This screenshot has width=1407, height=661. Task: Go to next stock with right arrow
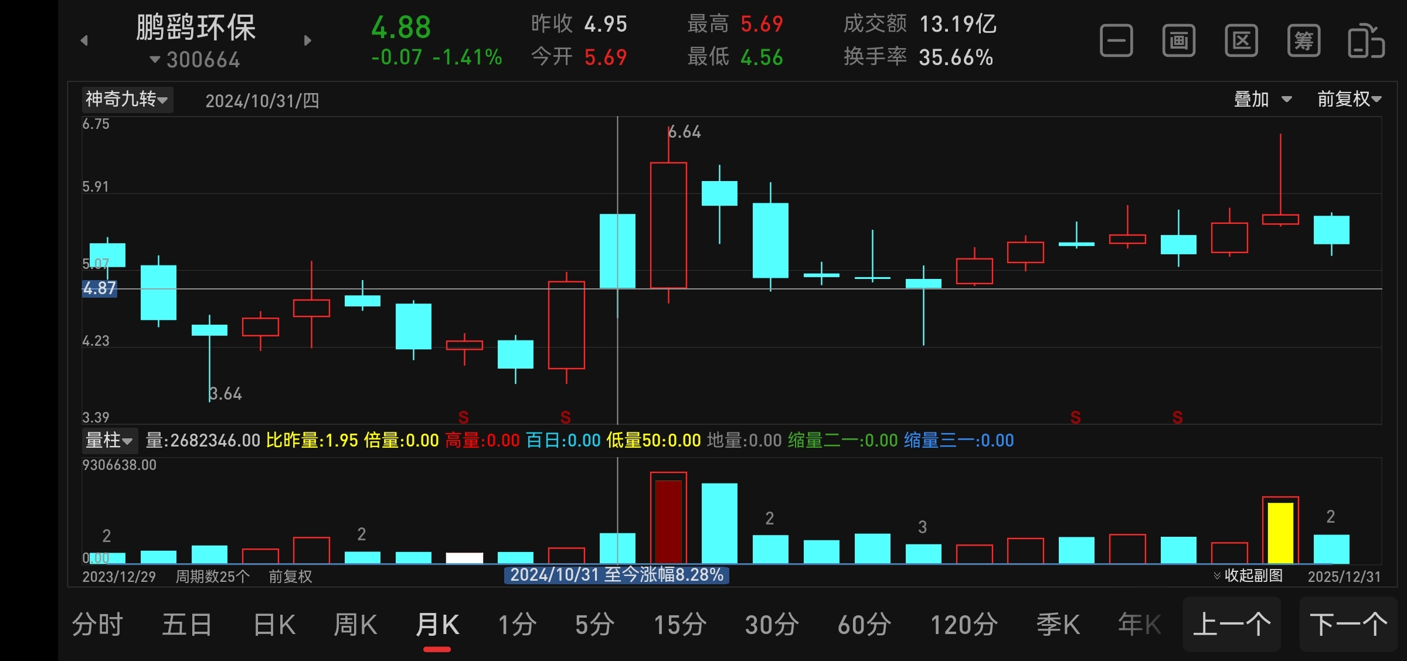coord(307,40)
